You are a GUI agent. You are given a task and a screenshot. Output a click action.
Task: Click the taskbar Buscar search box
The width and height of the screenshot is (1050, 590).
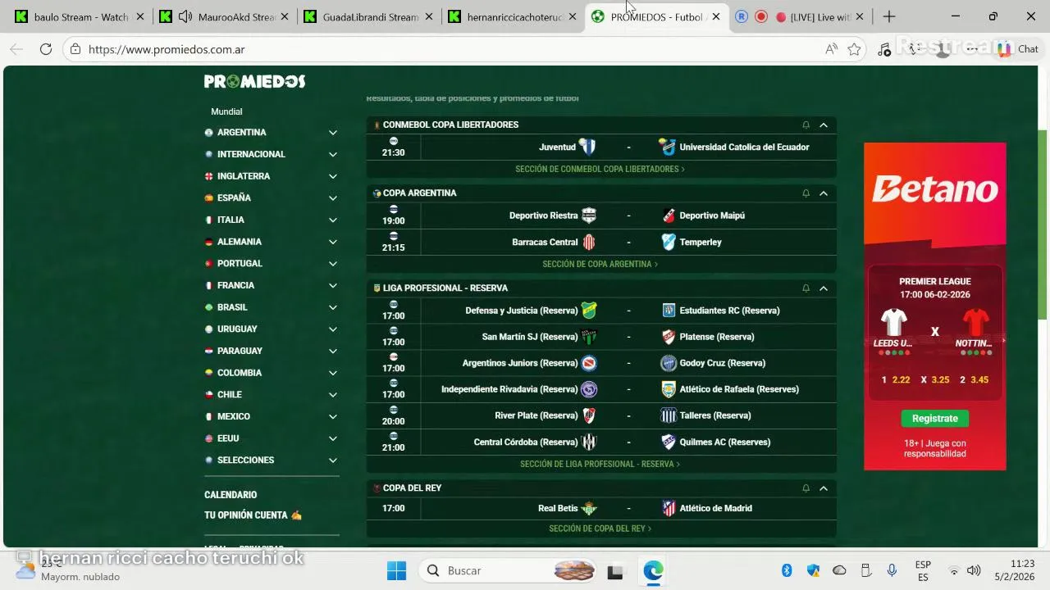(509, 570)
